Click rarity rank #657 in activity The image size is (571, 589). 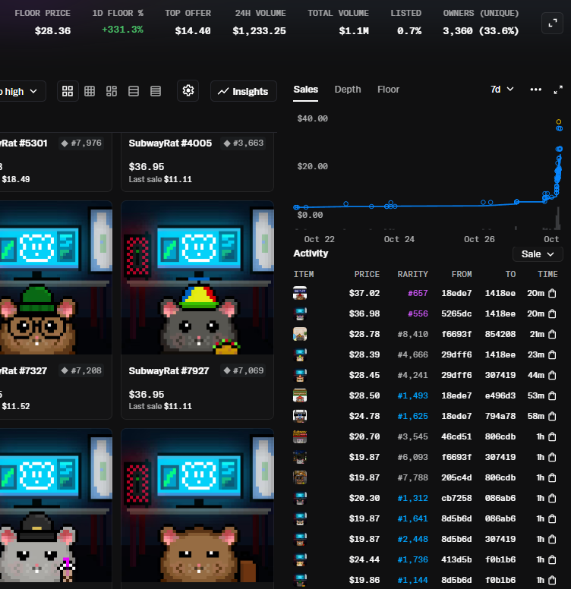point(418,294)
